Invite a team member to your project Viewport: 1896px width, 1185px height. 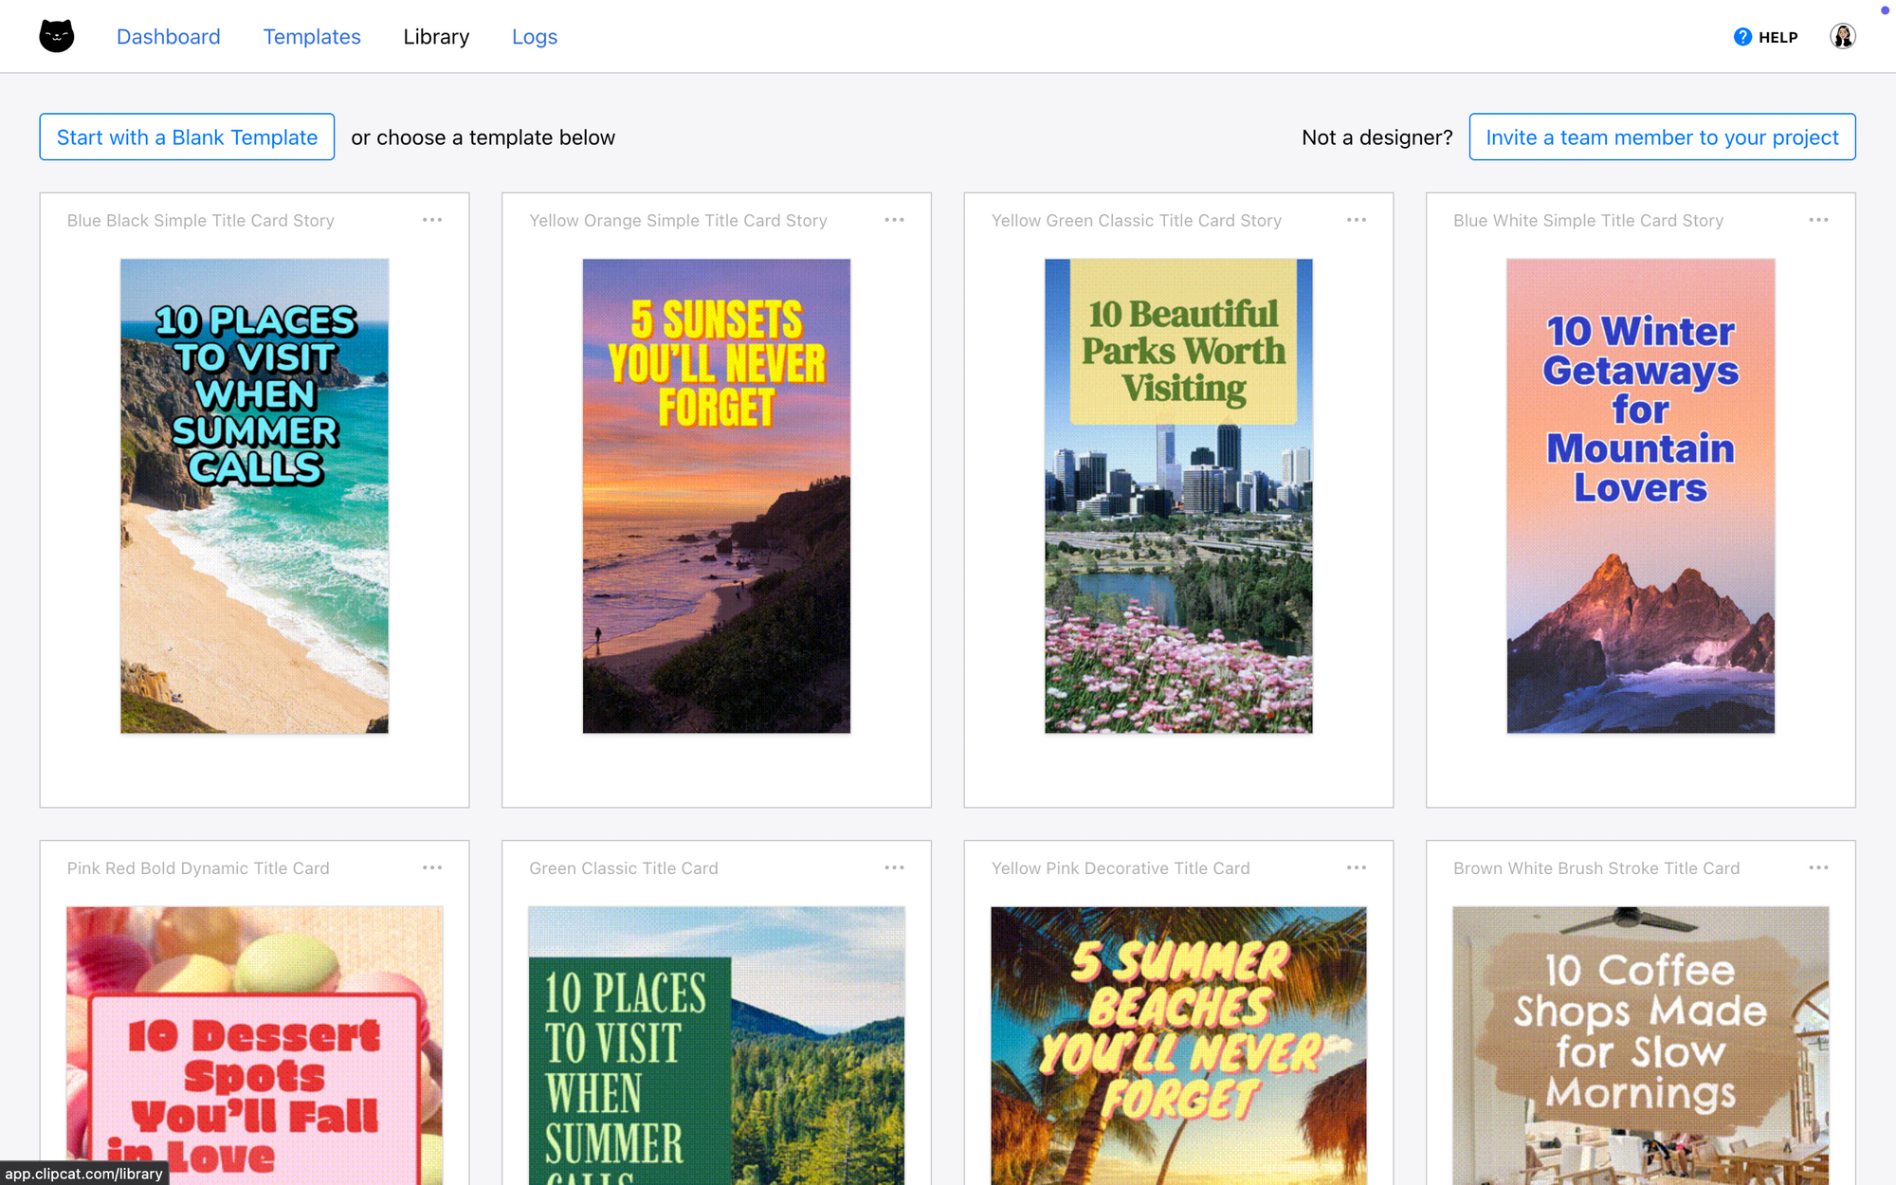pos(1662,137)
